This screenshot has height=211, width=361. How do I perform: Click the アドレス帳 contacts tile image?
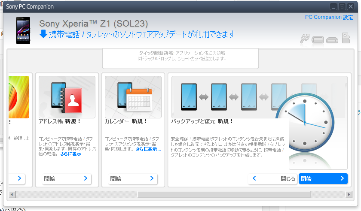tap(67, 97)
